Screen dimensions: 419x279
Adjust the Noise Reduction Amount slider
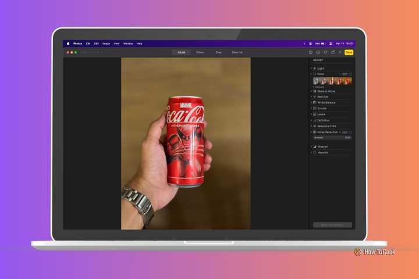pos(332,138)
